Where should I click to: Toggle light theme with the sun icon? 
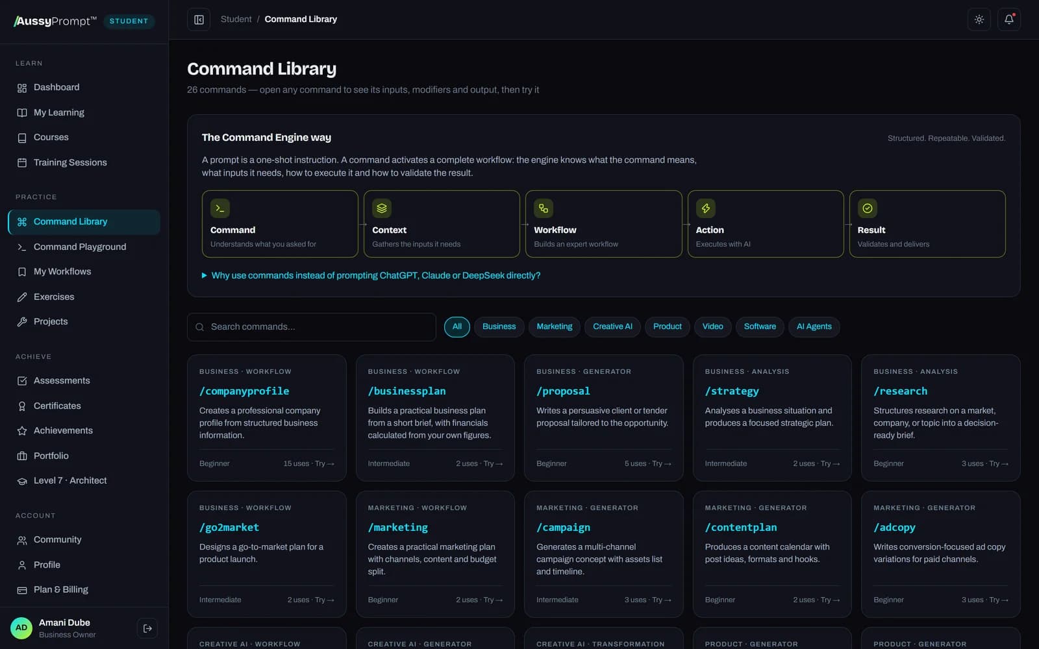click(979, 19)
